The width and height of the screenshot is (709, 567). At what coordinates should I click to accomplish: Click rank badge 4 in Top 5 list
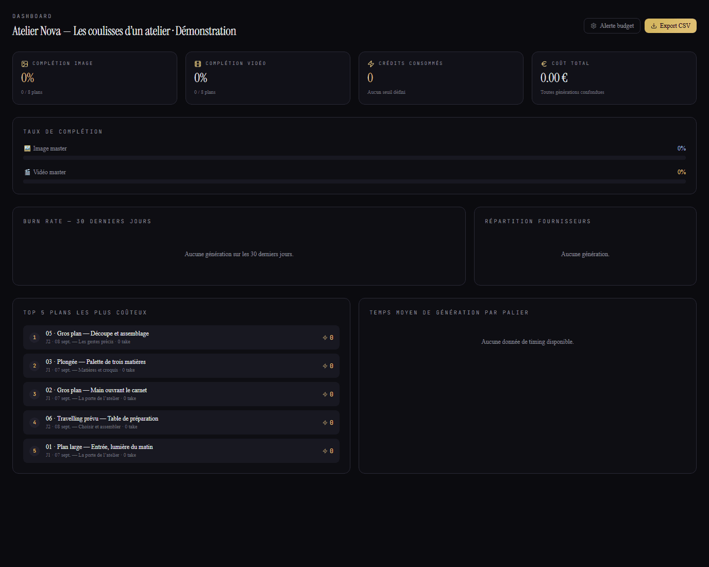click(35, 423)
